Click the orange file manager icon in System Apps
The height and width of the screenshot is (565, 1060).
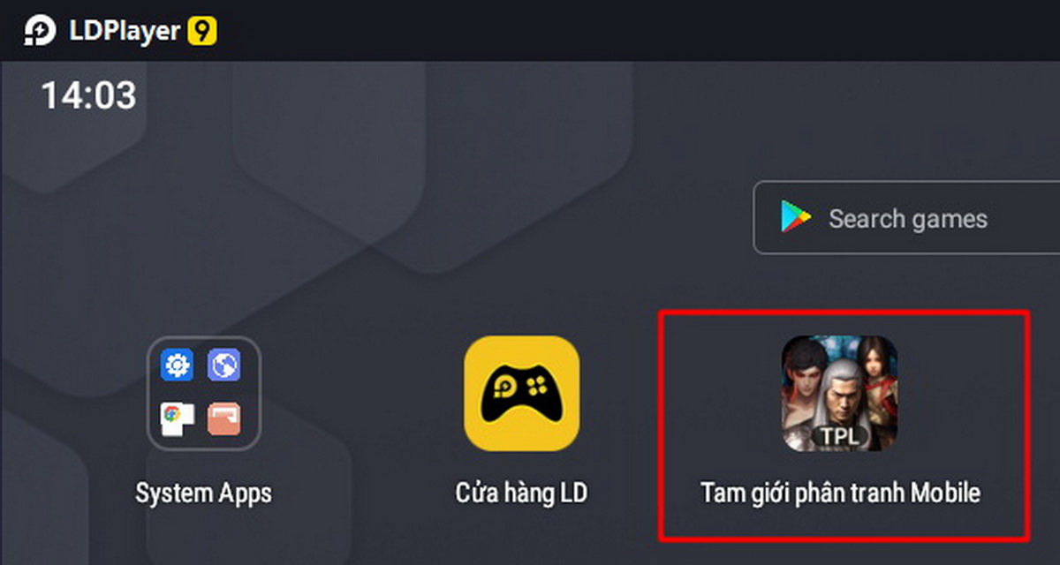(223, 417)
